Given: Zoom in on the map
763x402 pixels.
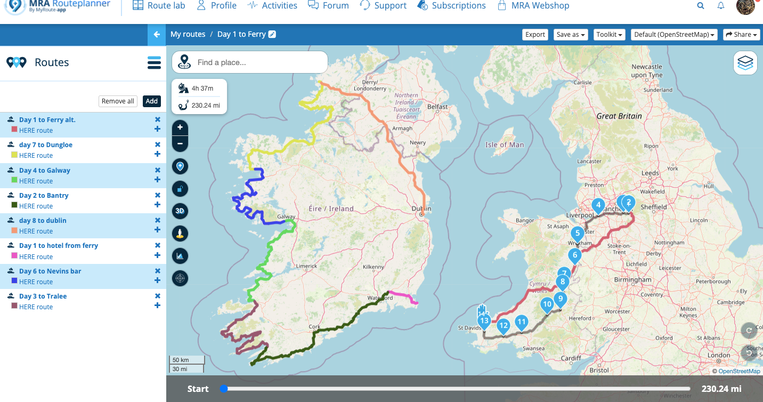Looking at the screenshot, I should [x=180, y=127].
